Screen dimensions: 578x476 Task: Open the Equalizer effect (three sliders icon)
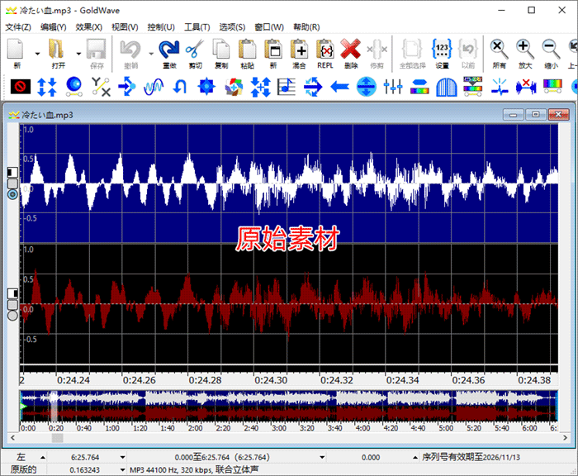(393, 87)
